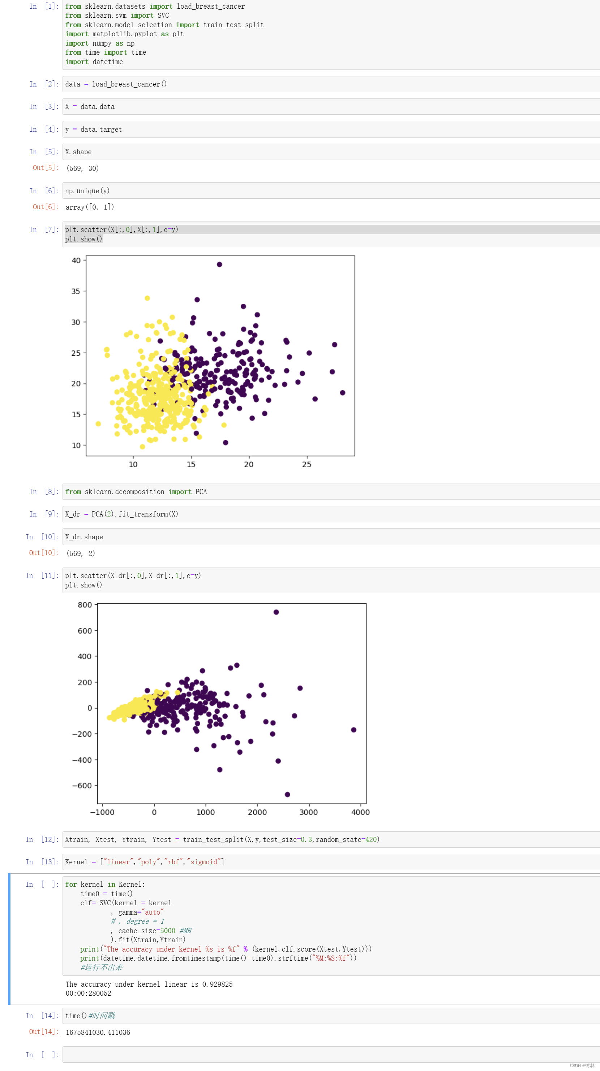Click the Out[14] prompt label
The width and height of the screenshot is (600, 1071).
tap(44, 1032)
